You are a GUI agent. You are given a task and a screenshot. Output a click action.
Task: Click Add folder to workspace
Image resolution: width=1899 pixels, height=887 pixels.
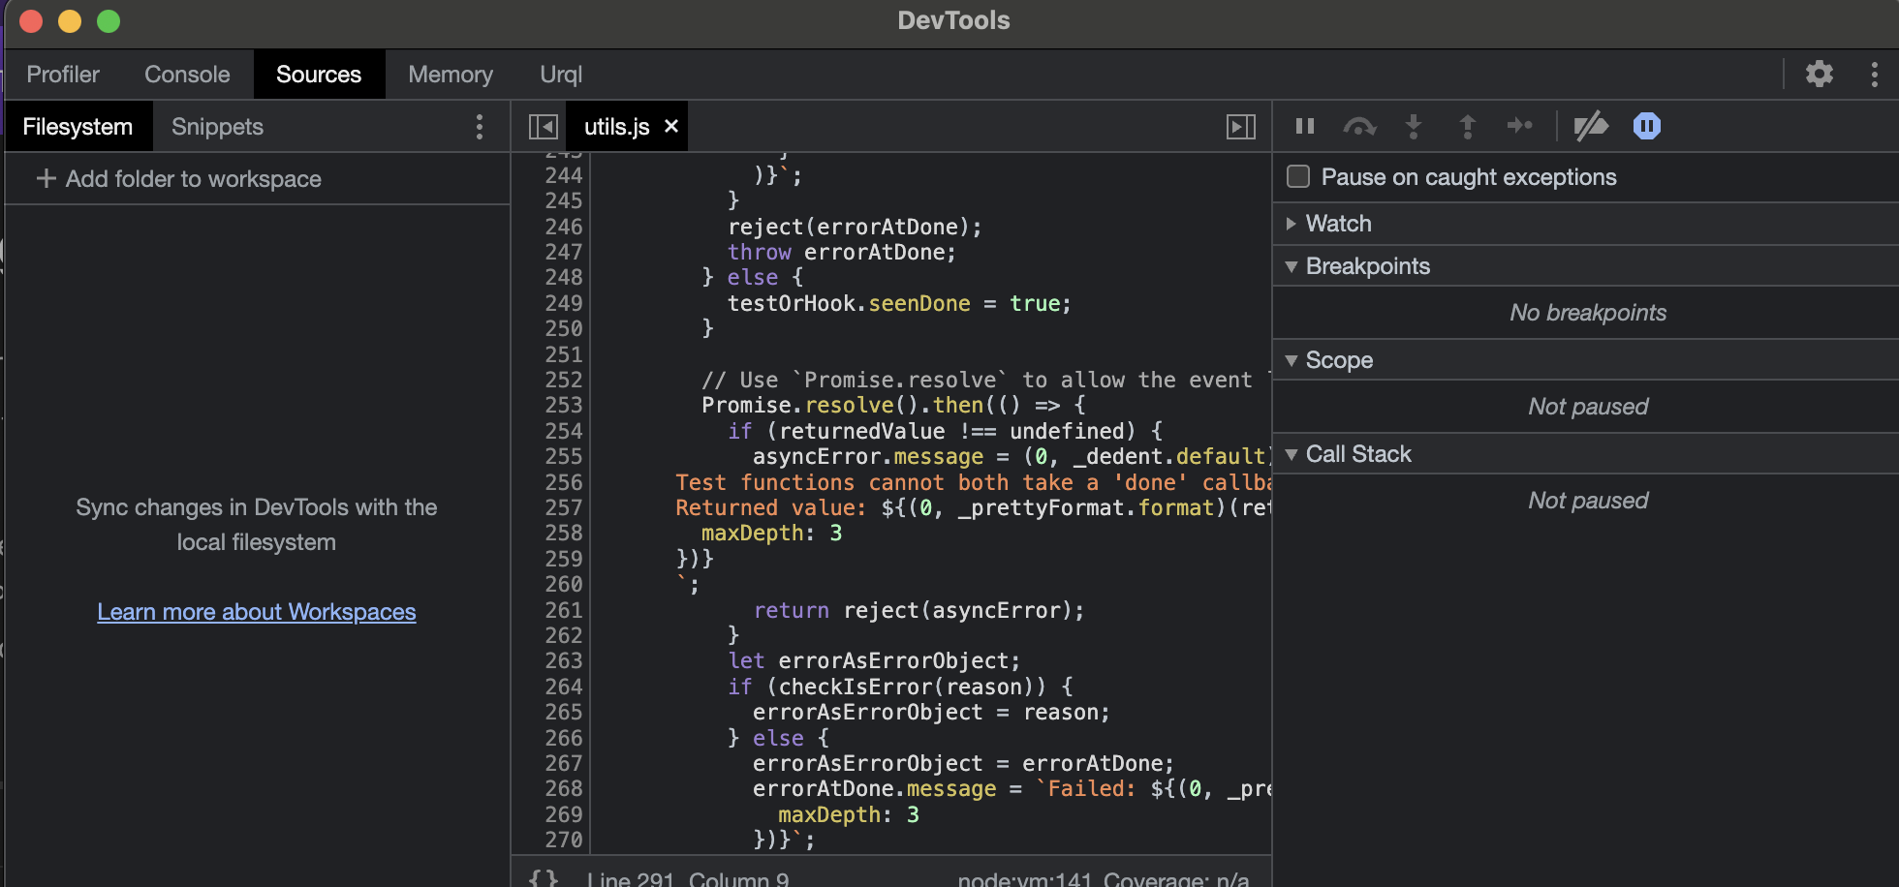tap(178, 178)
